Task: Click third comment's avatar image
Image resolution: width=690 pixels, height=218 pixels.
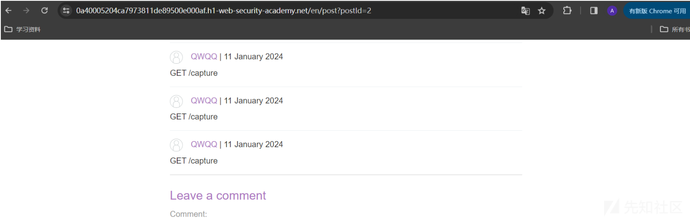Action: tap(176, 145)
